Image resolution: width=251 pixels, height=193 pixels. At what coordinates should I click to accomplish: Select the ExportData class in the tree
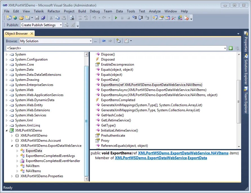pos(34,151)
